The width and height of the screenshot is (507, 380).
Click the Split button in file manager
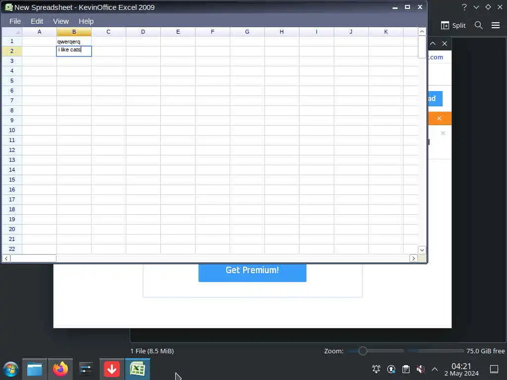[454, 26]
